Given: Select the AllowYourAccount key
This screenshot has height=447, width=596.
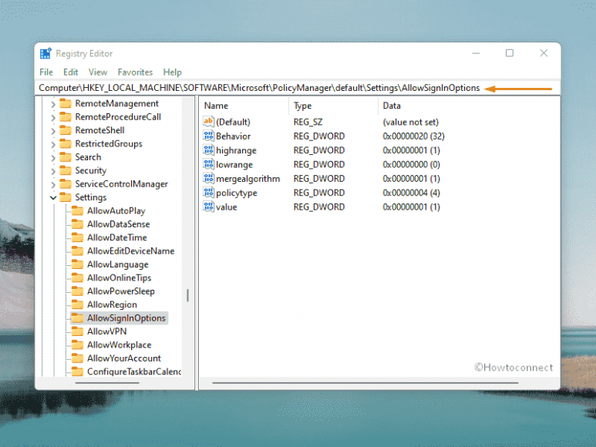Looking at the screenshot, I should pos(123,358).
